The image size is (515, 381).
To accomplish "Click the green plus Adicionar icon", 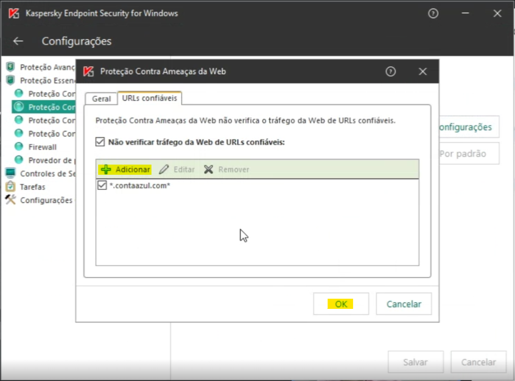I will [106, 169].
